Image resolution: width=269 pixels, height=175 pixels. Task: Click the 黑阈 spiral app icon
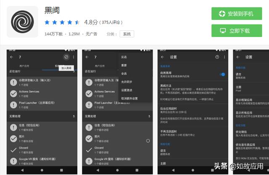(22, 22)
